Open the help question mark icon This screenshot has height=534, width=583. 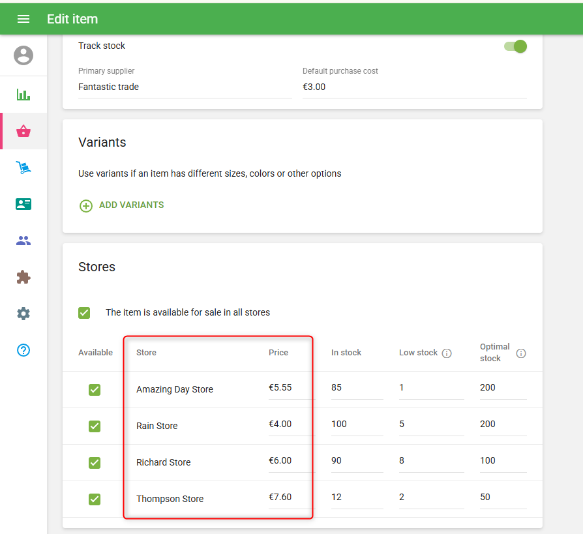[x=23, y=350]
